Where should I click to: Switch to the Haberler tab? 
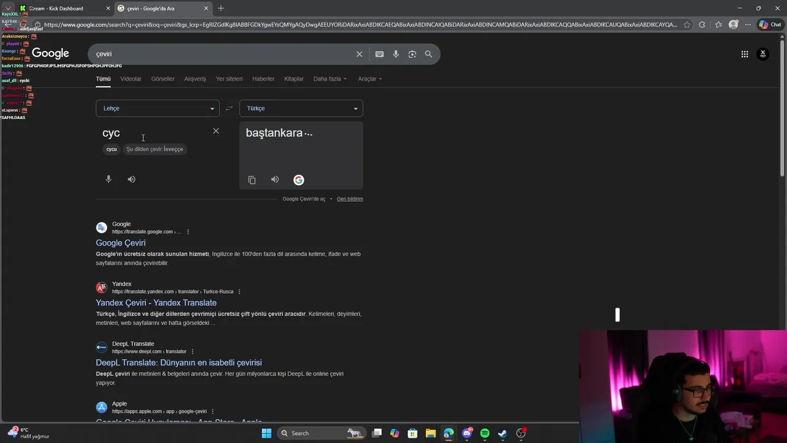pos(263,79)
